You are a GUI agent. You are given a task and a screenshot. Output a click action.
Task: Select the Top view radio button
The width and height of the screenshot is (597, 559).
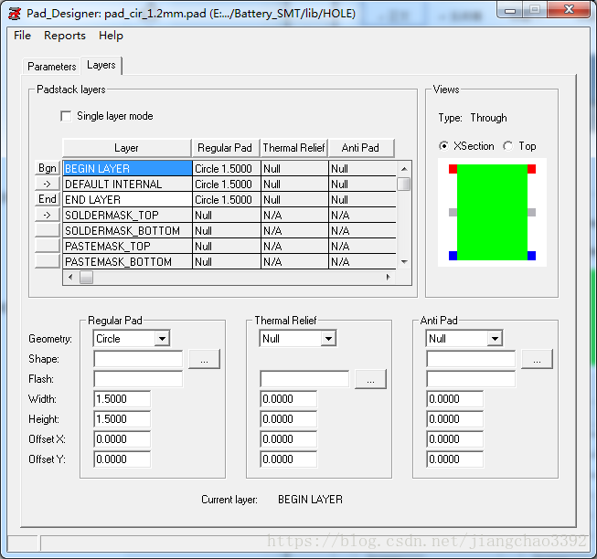point(508,146)
